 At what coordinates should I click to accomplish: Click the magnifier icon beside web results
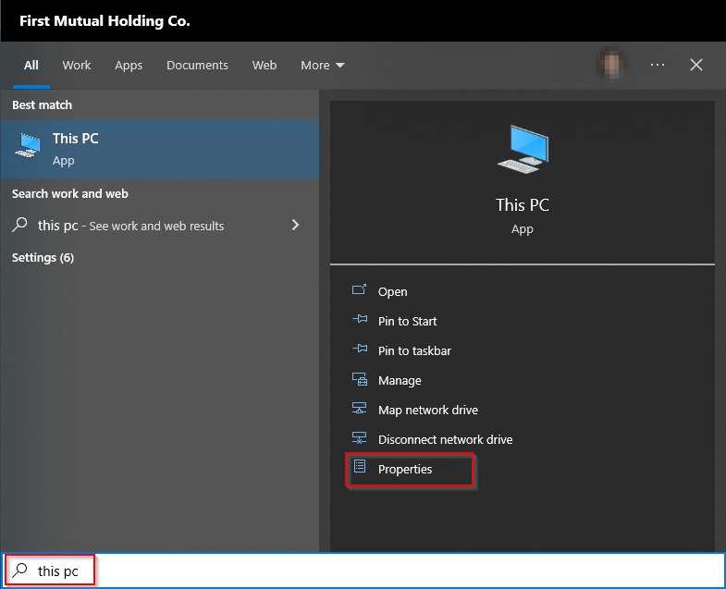[20, 225]
